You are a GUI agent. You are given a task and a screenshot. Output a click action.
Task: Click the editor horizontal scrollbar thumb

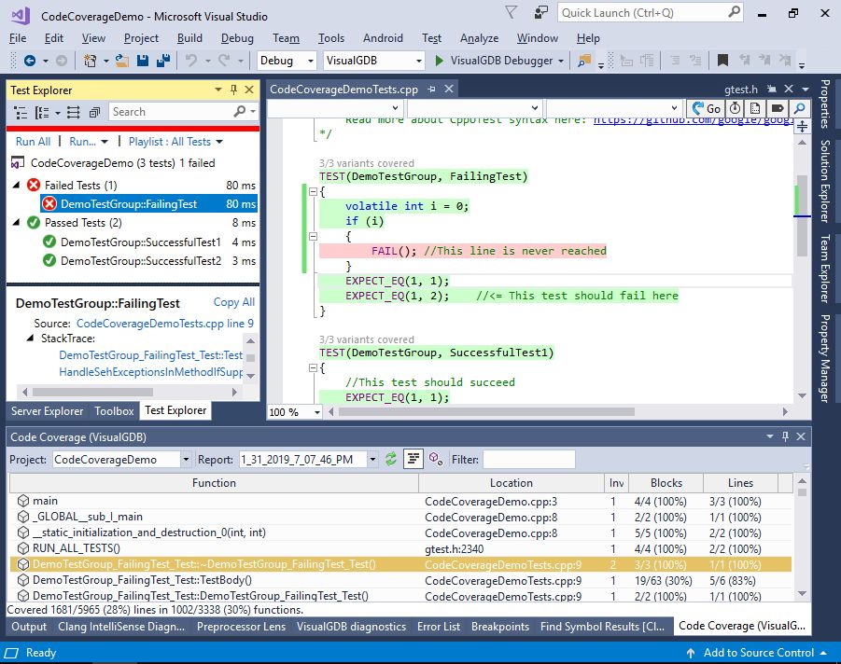[x=486, y=411]
